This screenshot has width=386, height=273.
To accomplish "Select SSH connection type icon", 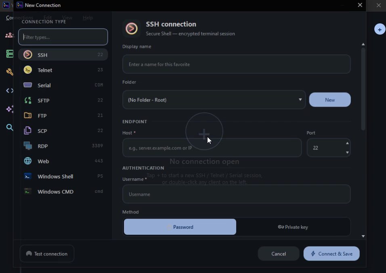I will [x=28, y=54].
